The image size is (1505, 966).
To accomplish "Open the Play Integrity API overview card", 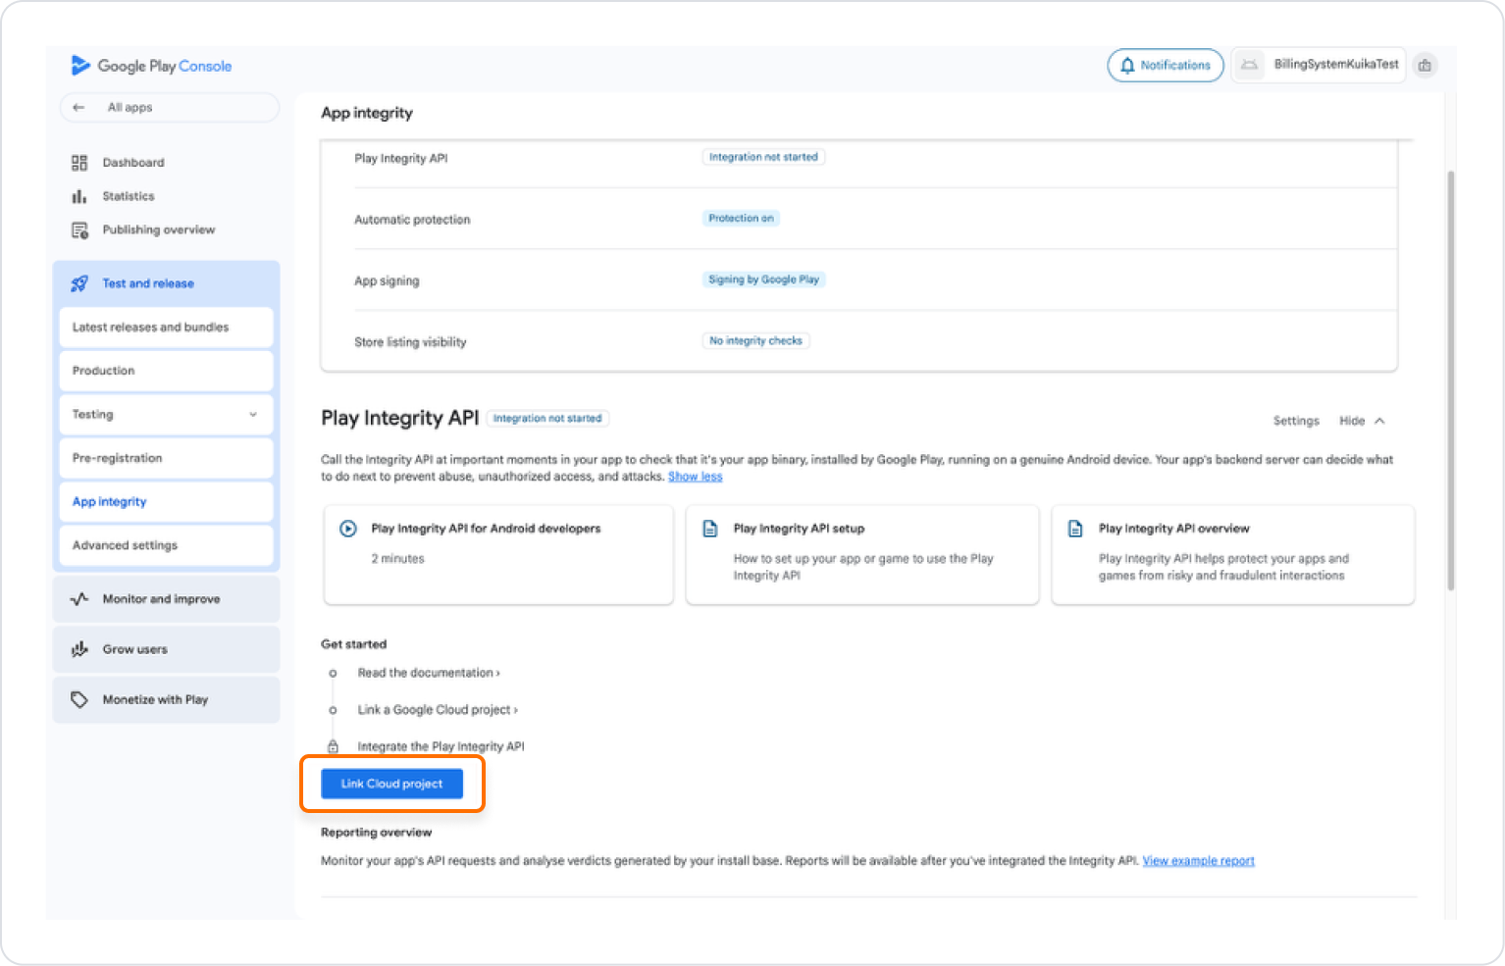I will (1232, 555).
